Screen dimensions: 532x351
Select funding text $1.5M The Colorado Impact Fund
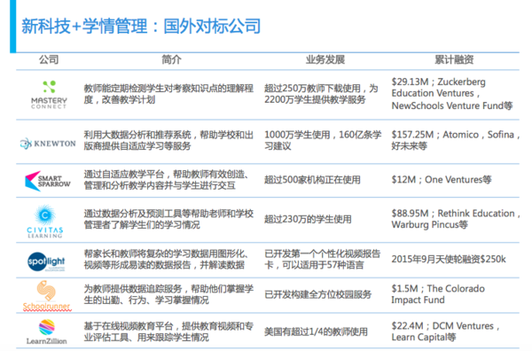point(438,294)
